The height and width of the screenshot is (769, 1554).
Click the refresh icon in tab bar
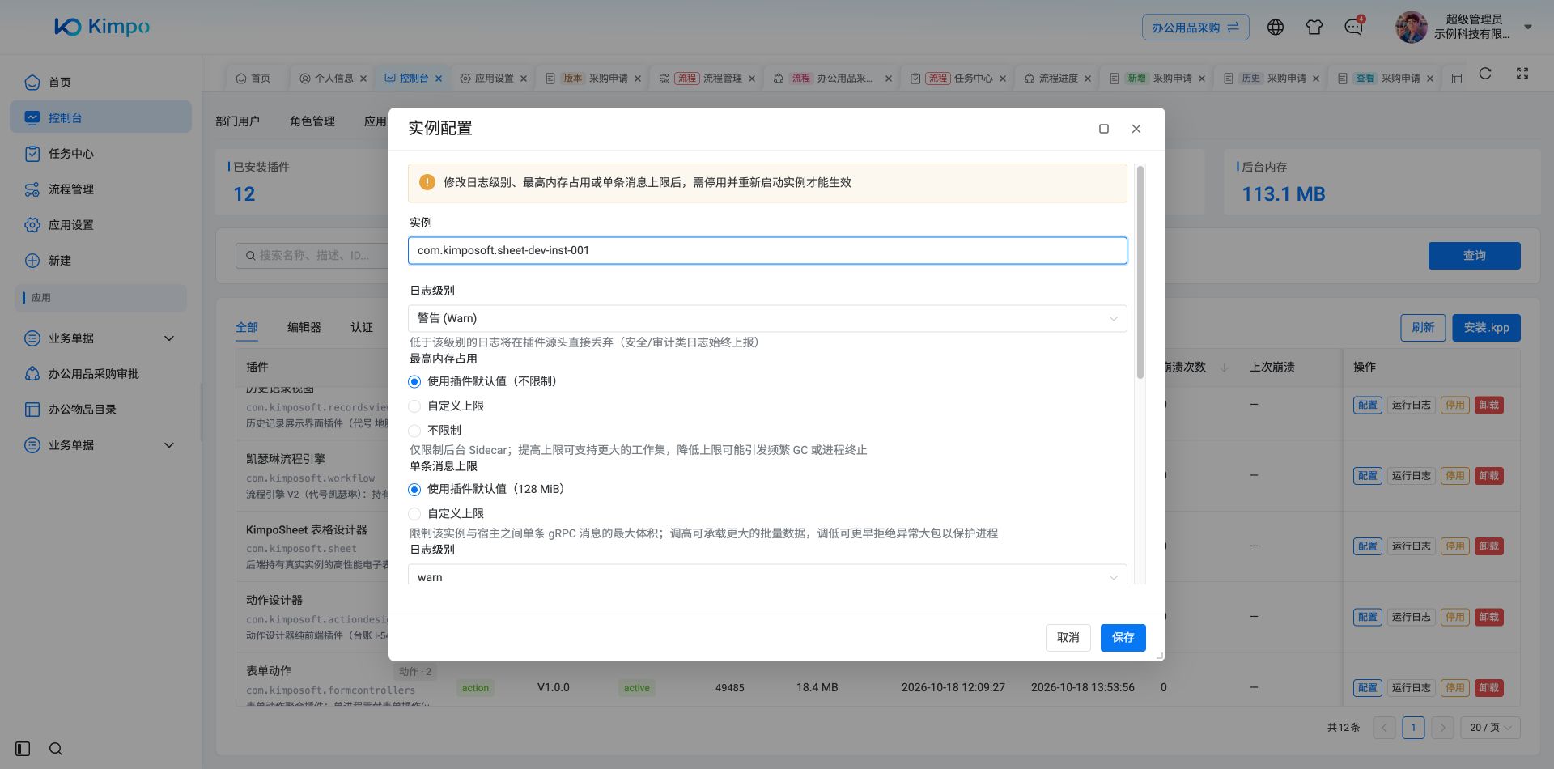tap(1485, 74)
